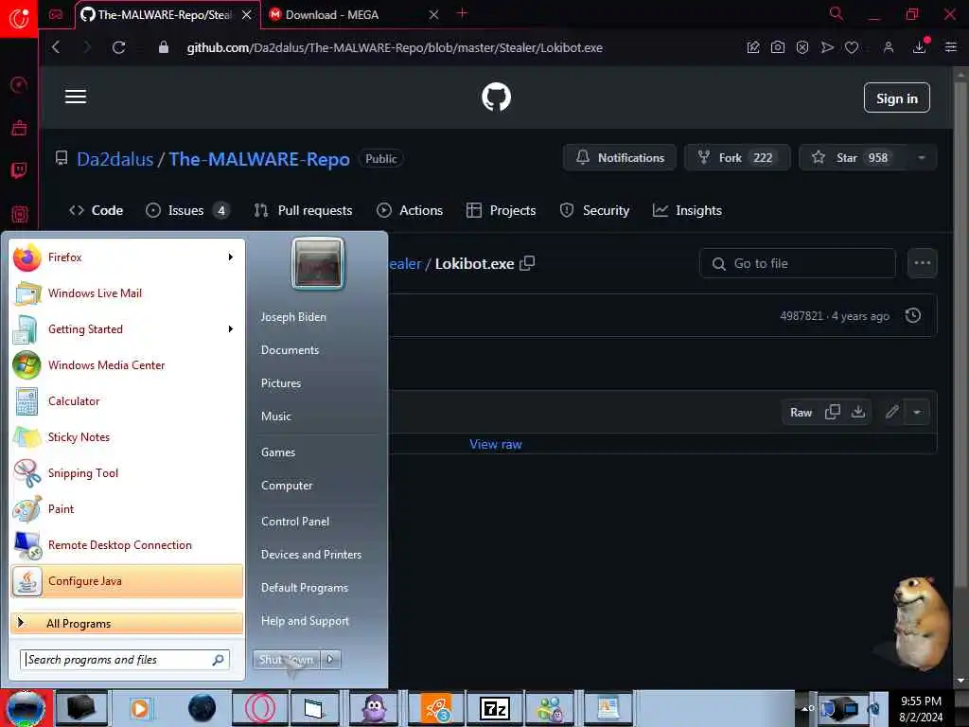Open Control Panel from Start menu

[x=295, y=522]
